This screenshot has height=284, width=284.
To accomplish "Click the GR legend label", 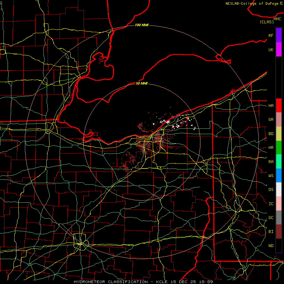I will [271, 120].
